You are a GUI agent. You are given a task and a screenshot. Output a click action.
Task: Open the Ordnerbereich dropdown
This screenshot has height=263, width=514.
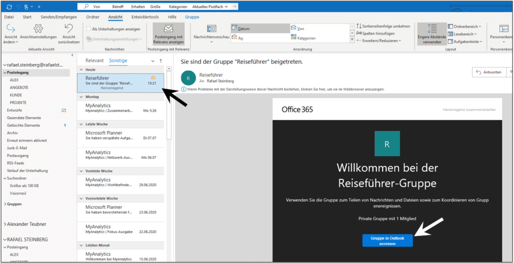(464, 26)
